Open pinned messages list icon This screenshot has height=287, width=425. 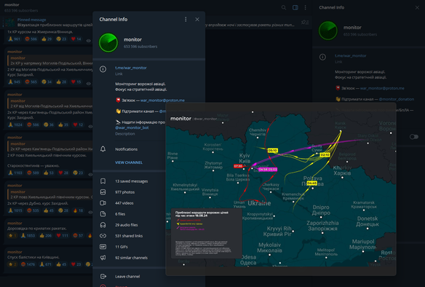pyautogui.click(x=305, y=23)
